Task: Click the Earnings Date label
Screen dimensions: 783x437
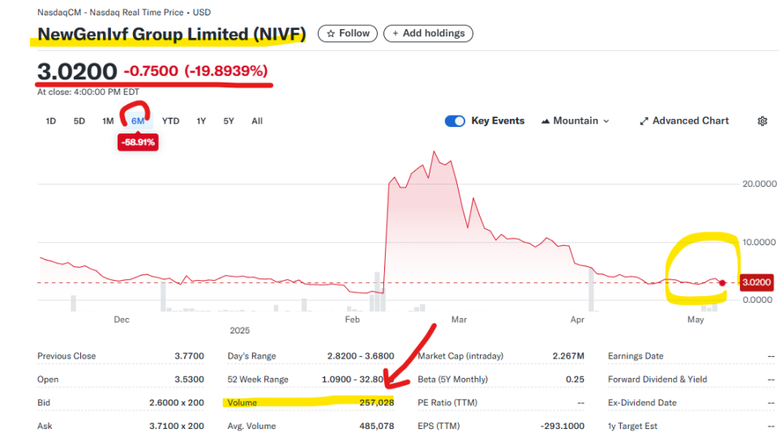Action: point(635,356)
